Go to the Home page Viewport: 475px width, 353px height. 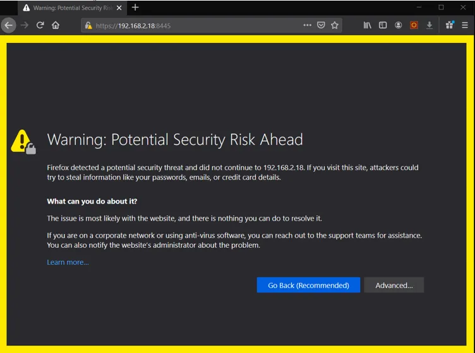tap(56, 25)
